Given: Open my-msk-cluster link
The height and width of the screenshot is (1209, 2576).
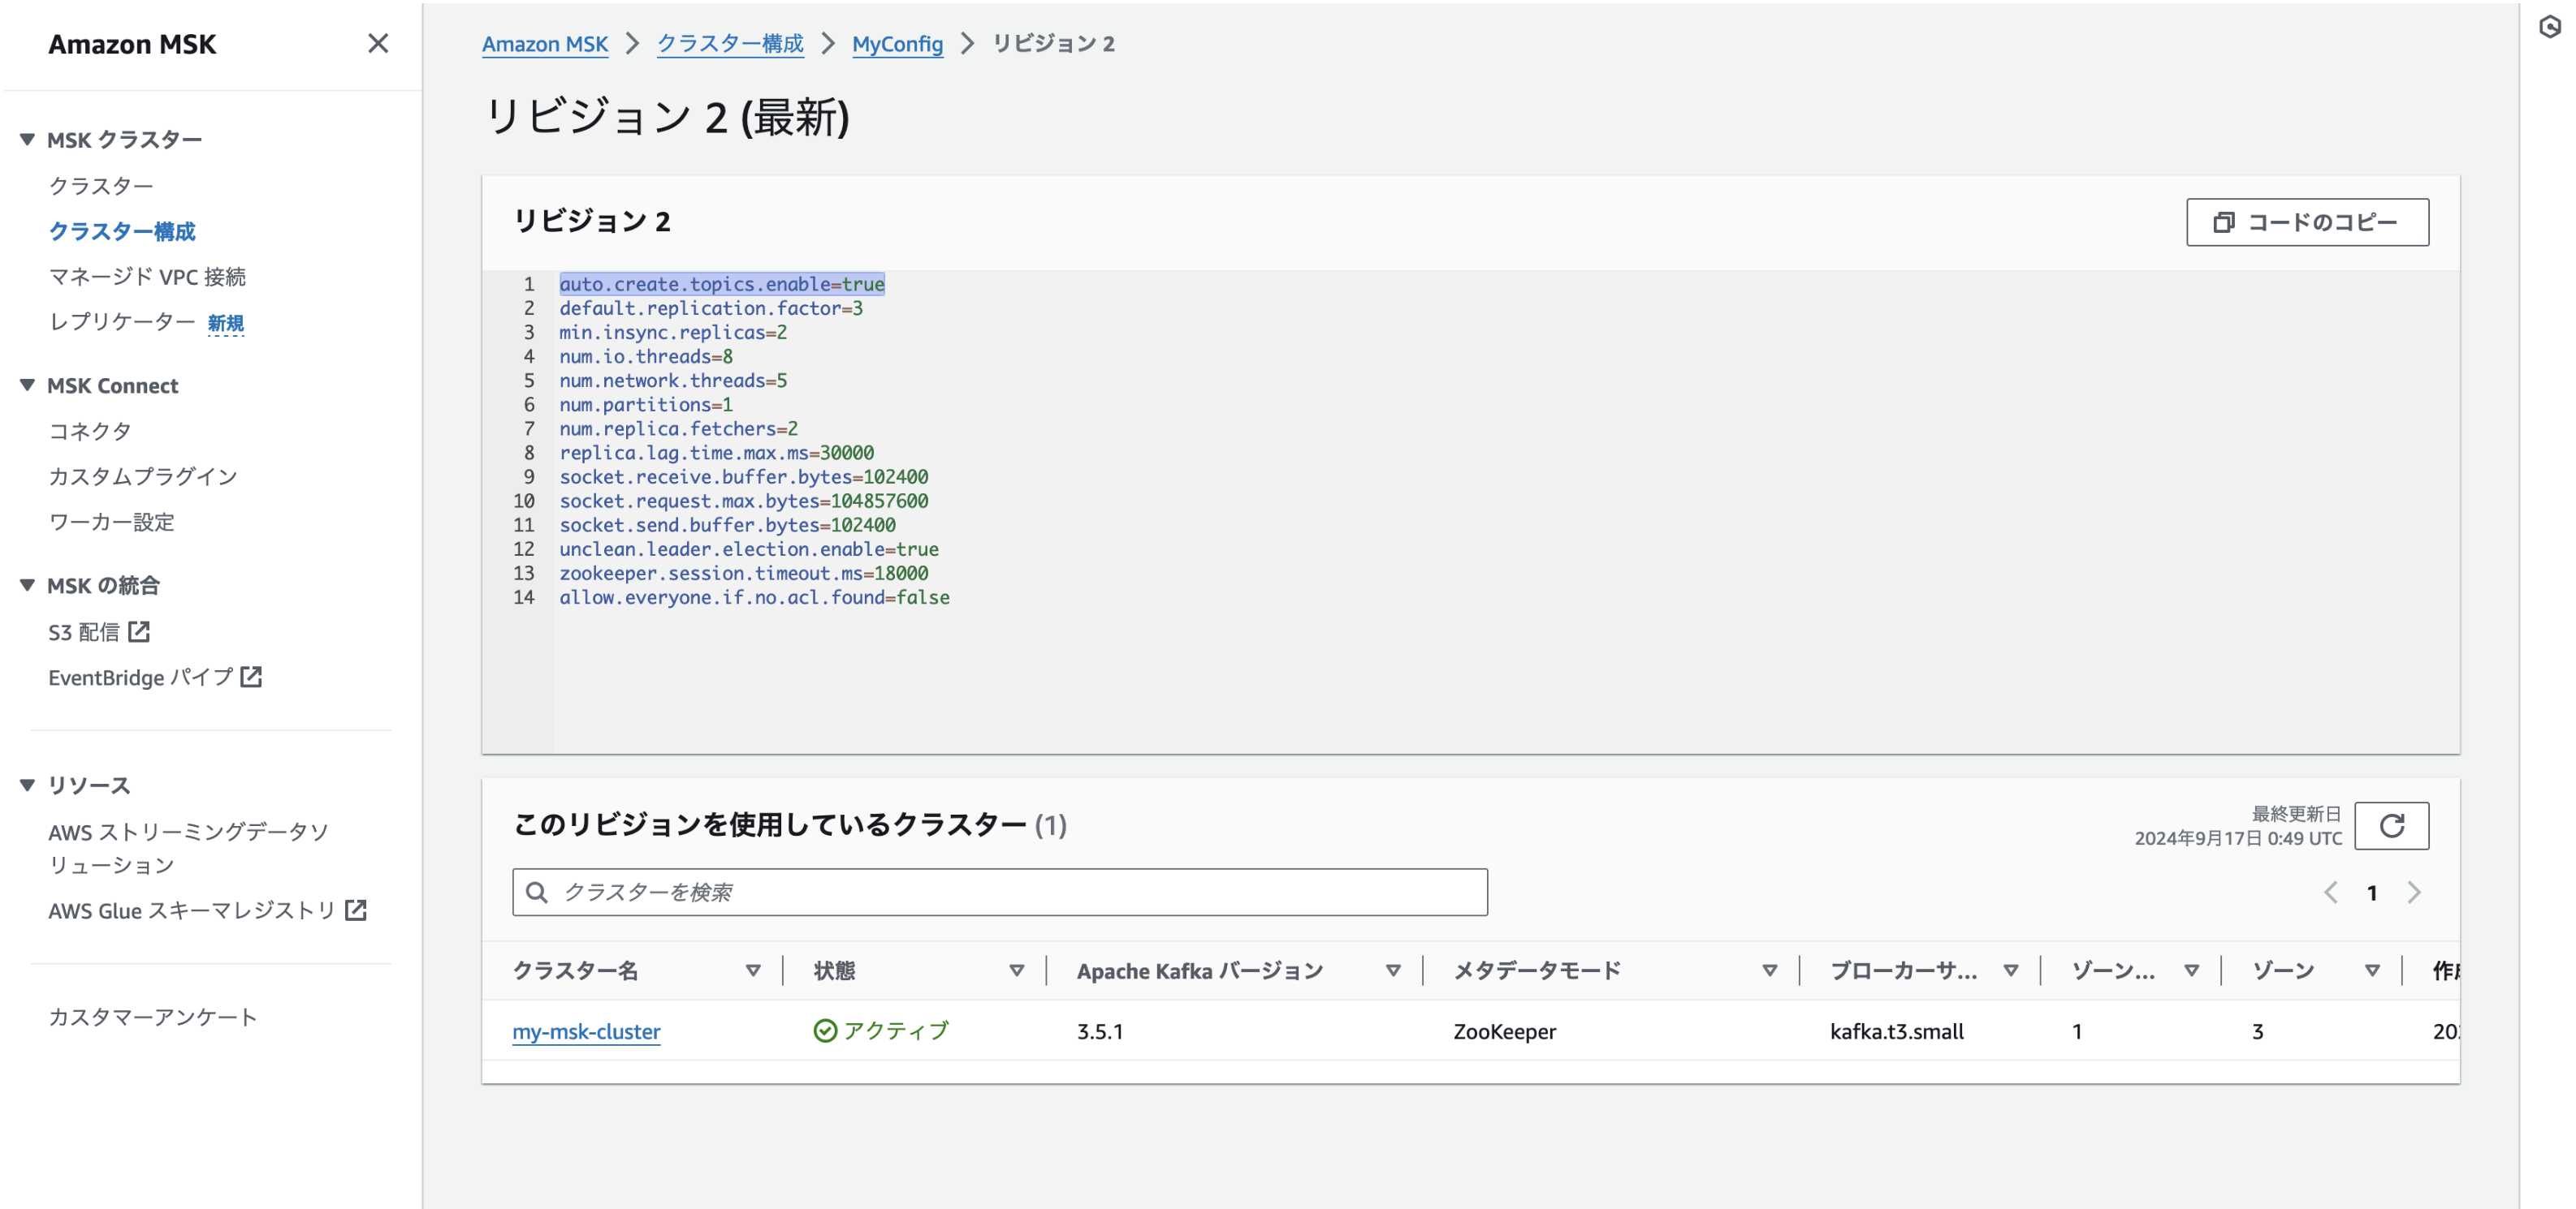Looking at the screenshot, I should [x=586, y=1030].
